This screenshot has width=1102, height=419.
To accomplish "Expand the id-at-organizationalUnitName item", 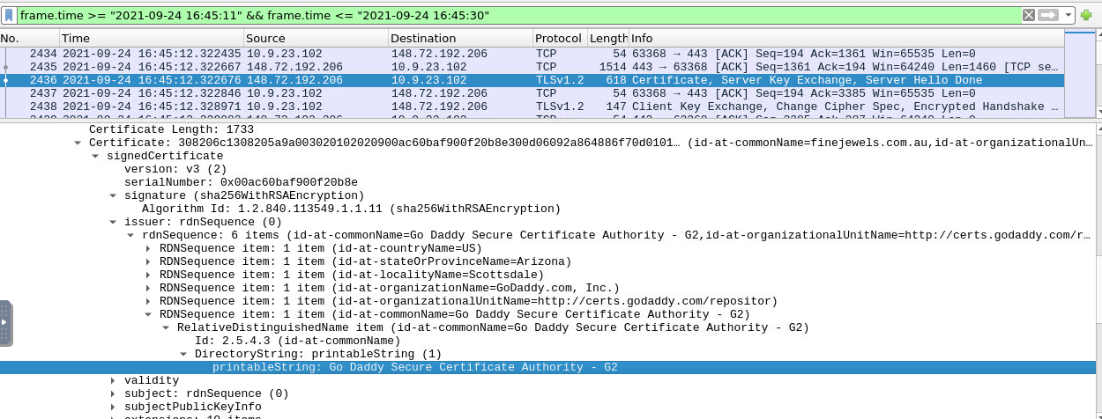I will tap(149, 301).
